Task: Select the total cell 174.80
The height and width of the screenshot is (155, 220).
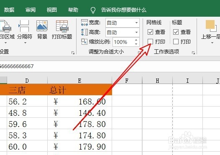Action: tap(80, 135)
